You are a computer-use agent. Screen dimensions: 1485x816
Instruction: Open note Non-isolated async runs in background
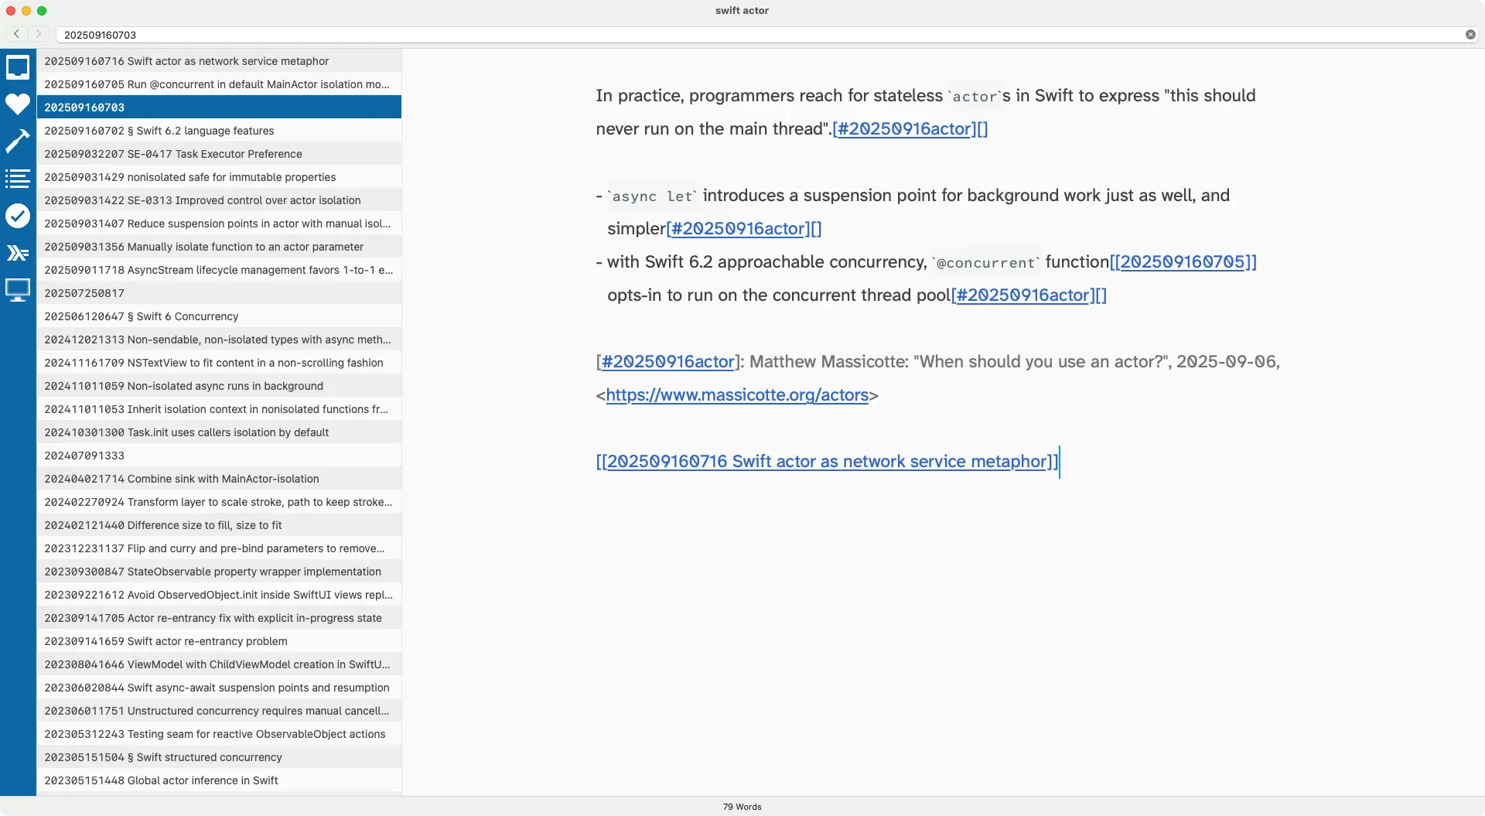tap(219, 386)
